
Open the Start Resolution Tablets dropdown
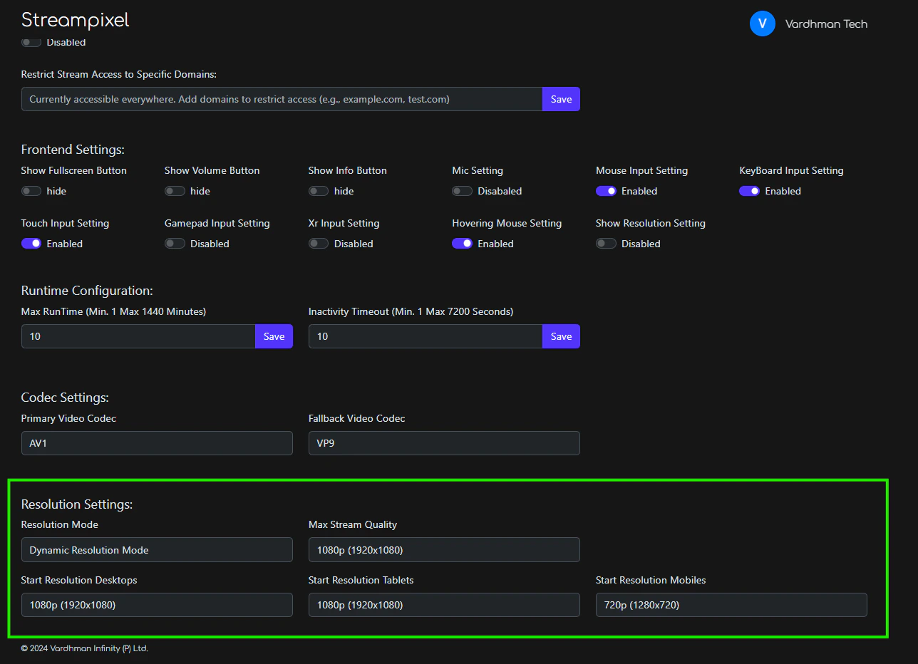tap(444, 605)
